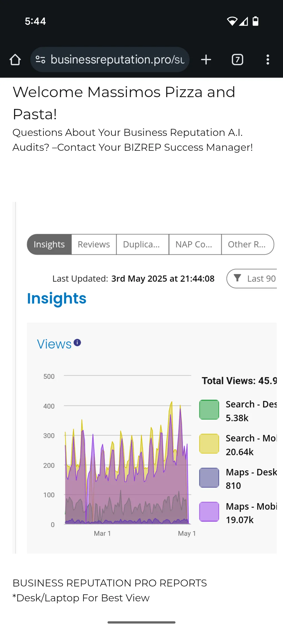This screenshot has width=283, height=630.
Task: Open the tab switcher showing 7 tabs
Action: 238,60
